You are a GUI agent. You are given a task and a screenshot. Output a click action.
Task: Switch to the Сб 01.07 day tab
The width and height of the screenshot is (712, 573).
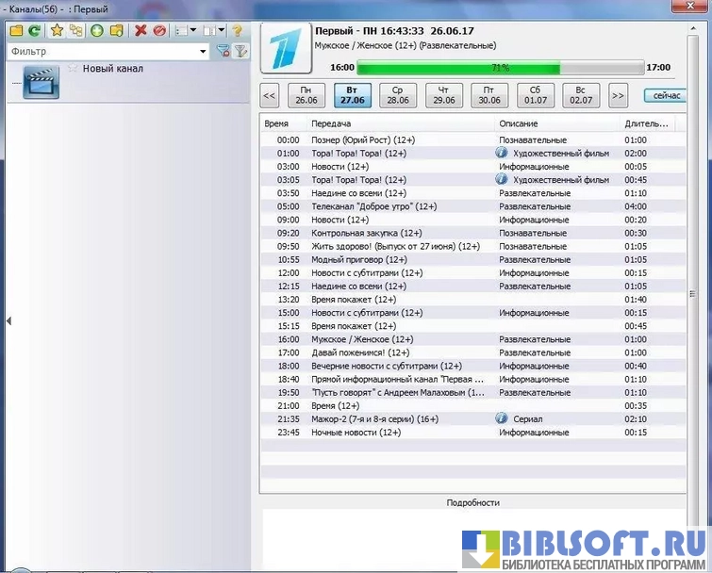pyautogui.click(x=535, y=95)
